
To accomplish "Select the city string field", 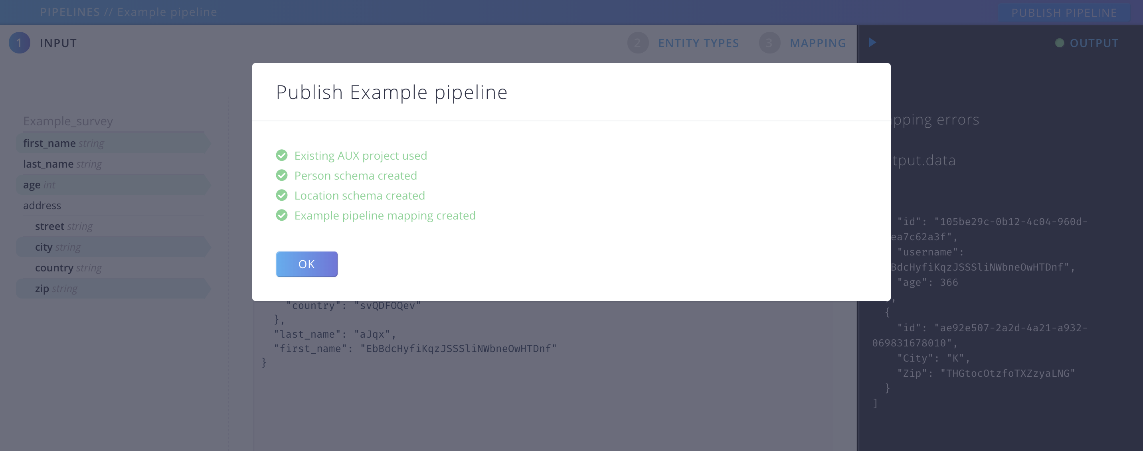I will click(x=113, y=247).
